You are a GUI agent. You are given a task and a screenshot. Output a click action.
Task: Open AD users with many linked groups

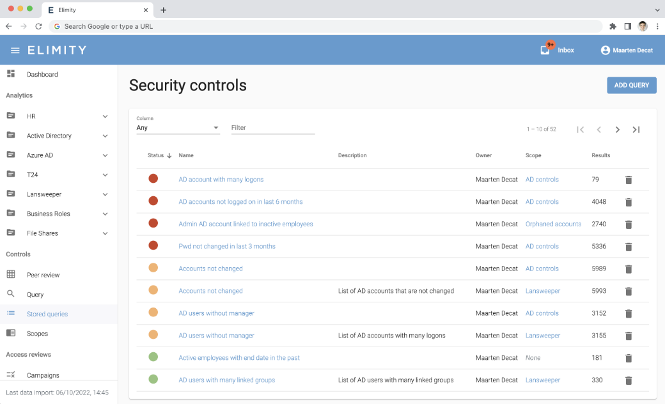[226, 380]
